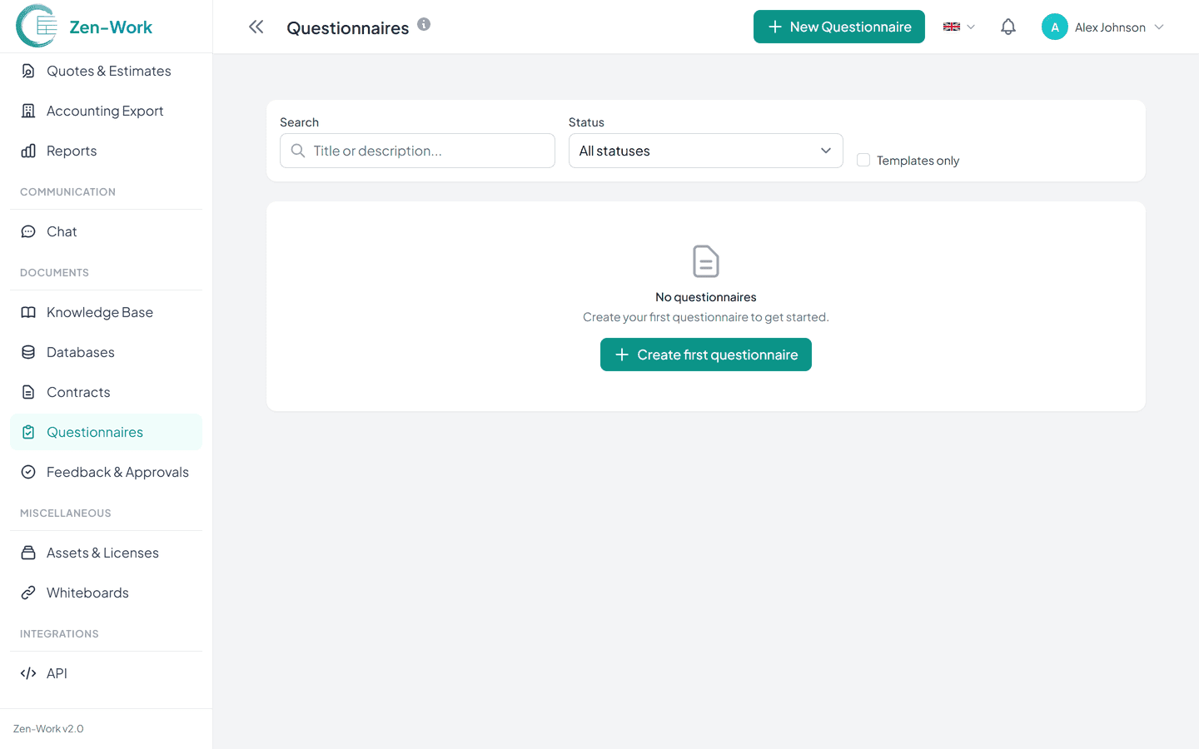Click the Create first questionnaire button

coord(705,355)
